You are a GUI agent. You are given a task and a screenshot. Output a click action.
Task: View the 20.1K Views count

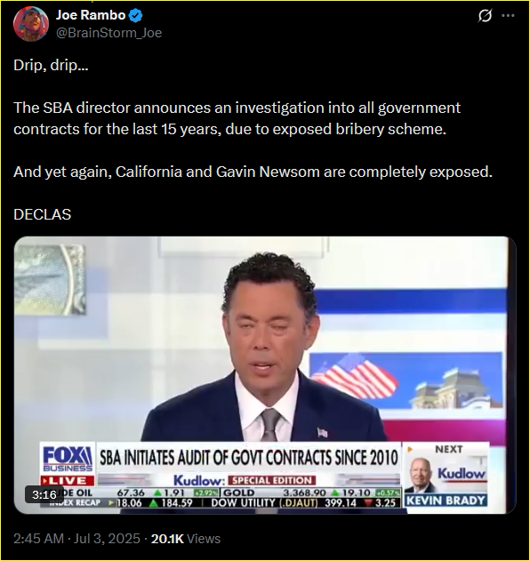point(186,538)
